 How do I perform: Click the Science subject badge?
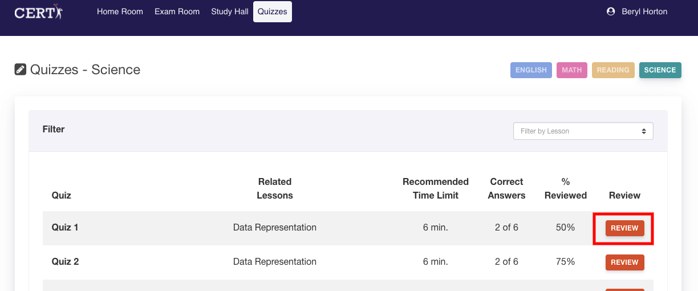tap(660, 70)
